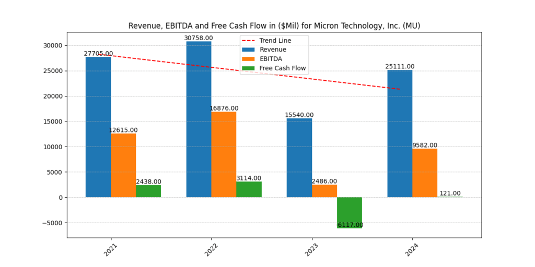Viewport: 535px width, 267px height.
Task: Select the 2024 EBITDA bar
Action: 425,173
